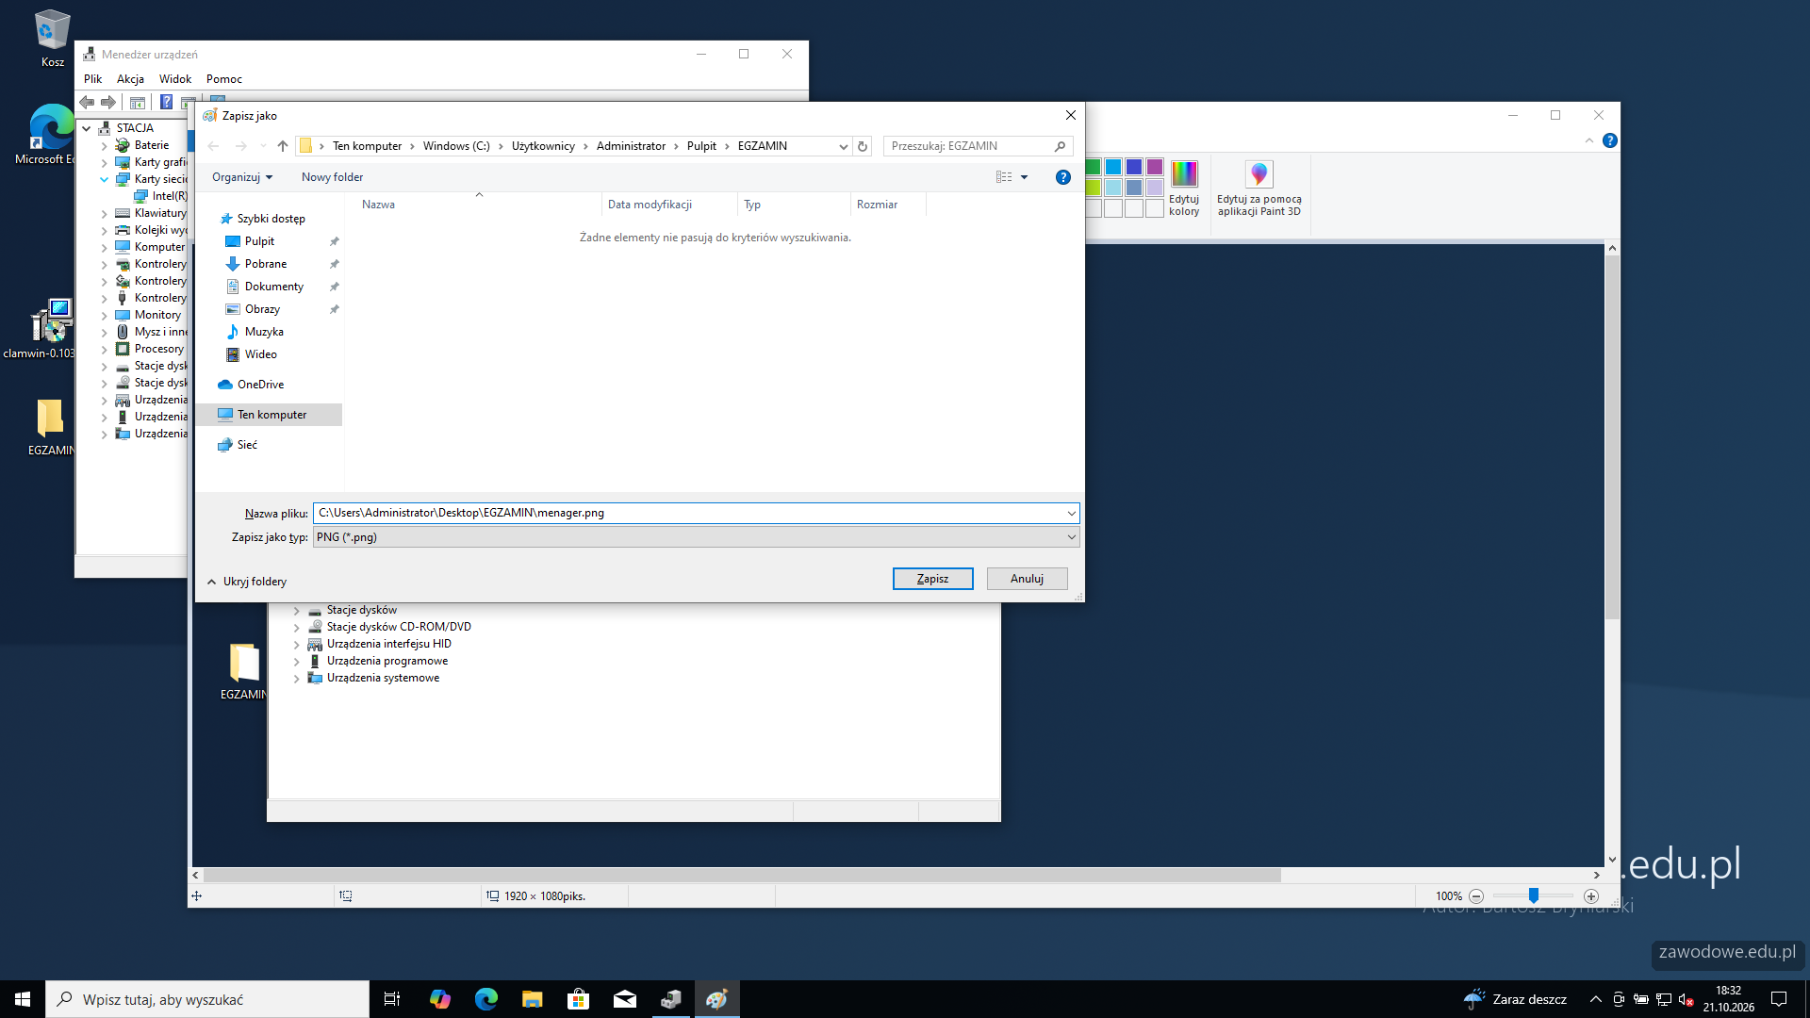Select the green color swatch in Paint
Viewport: 1810px width, 1018px height.
point(1094,167)
